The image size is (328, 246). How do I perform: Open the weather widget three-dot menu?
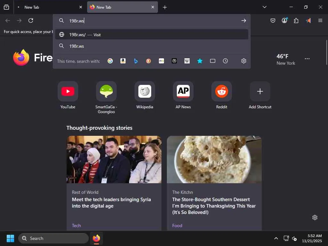307,59
